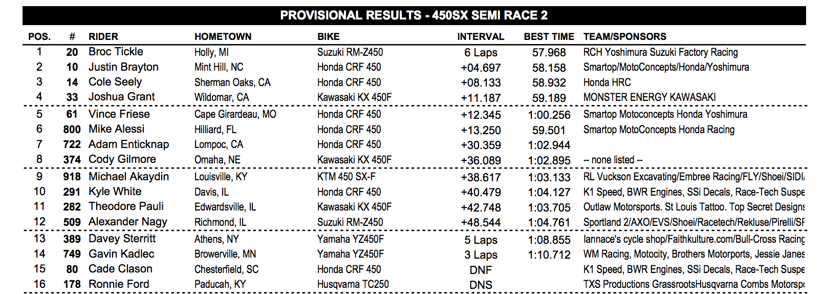Click Michael Akaydin's KTM 450 SX-F bike
Viewport: 824px width, 294px height.
coord(346,177)
